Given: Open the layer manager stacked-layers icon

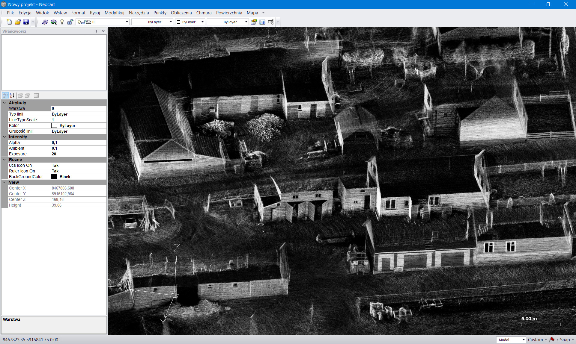Looking at the screenshot, I should point(45,22).
